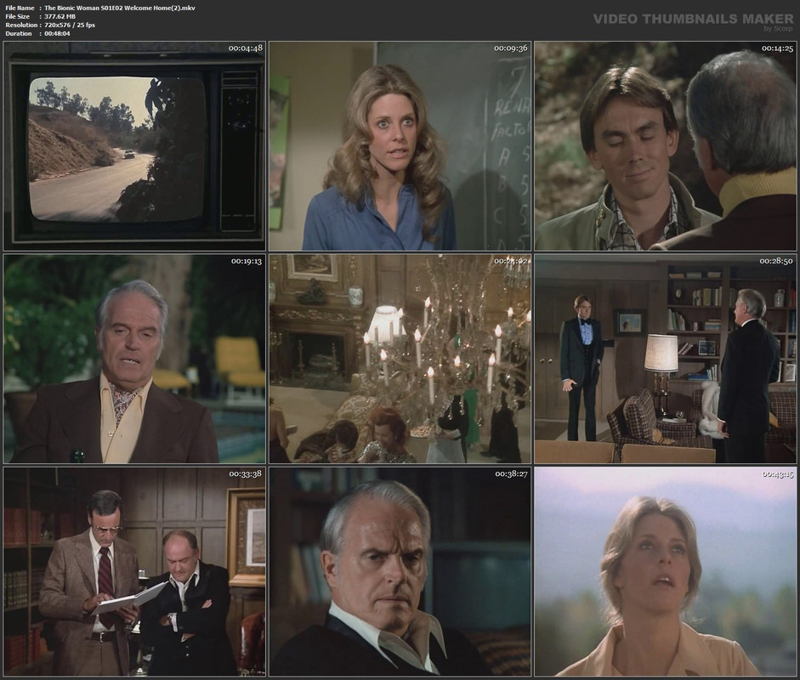Click the 00:09:36 timestamp label

point(511,48)
